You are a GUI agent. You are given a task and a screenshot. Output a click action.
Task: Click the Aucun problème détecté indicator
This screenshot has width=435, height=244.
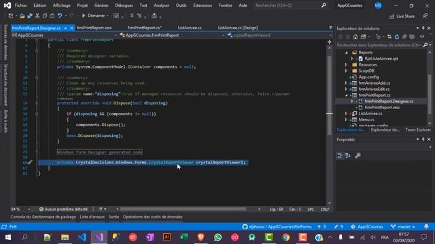point(63,209)
